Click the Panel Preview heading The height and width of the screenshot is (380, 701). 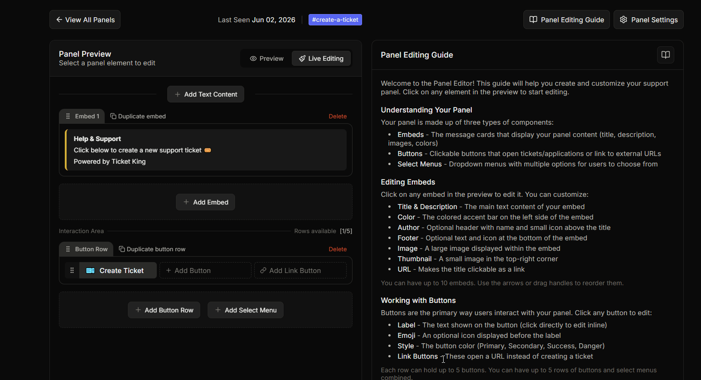coord(85,54)
